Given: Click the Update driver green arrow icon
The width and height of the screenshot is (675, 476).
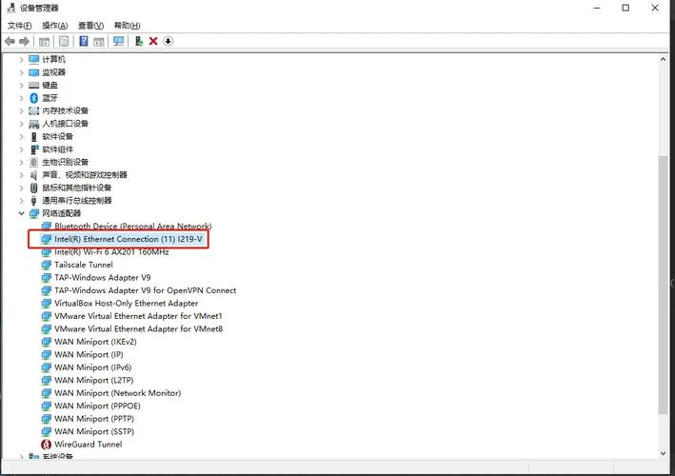Looking at the screenshot, I should [x=139, y=41].
